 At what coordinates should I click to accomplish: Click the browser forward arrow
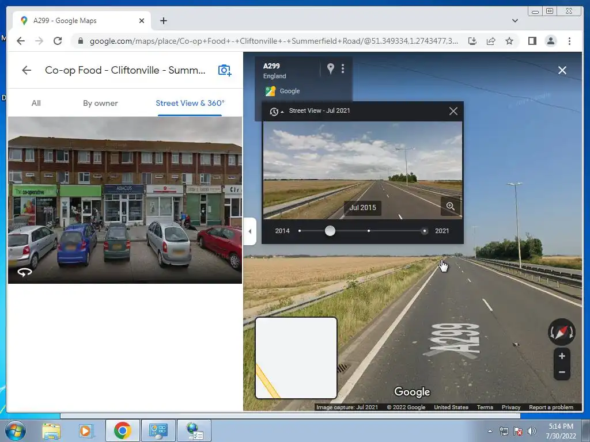(39, 41)
